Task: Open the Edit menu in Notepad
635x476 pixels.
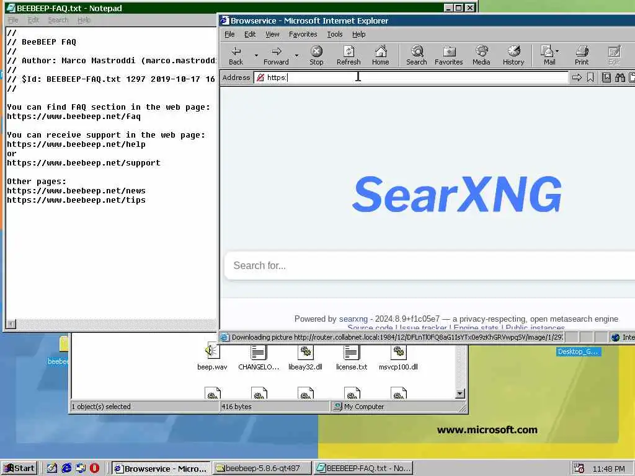Action: tap(33, 20)
